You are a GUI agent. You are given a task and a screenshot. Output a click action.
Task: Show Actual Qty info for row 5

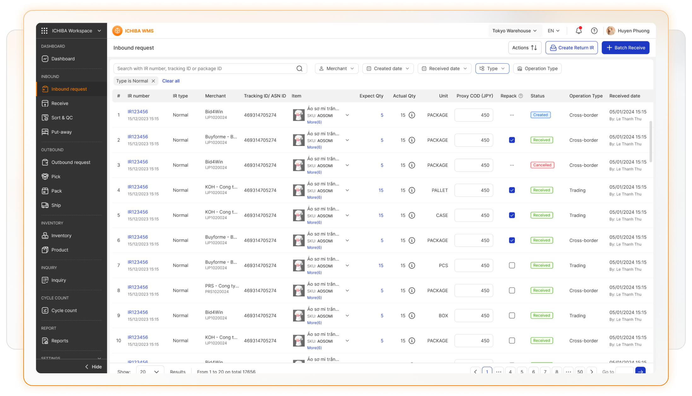pos(412,215)
